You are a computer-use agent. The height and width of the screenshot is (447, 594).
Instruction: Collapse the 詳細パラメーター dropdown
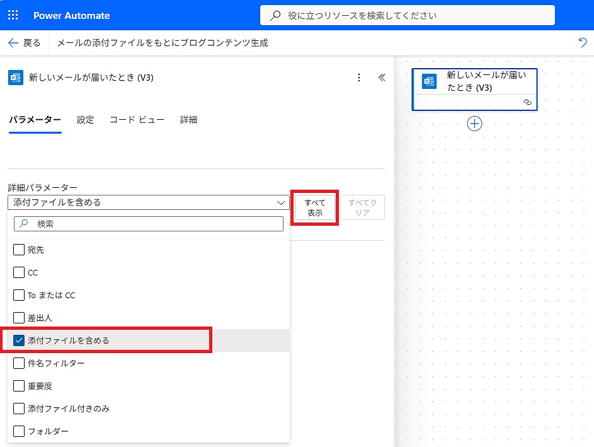(x=281, y=202)
